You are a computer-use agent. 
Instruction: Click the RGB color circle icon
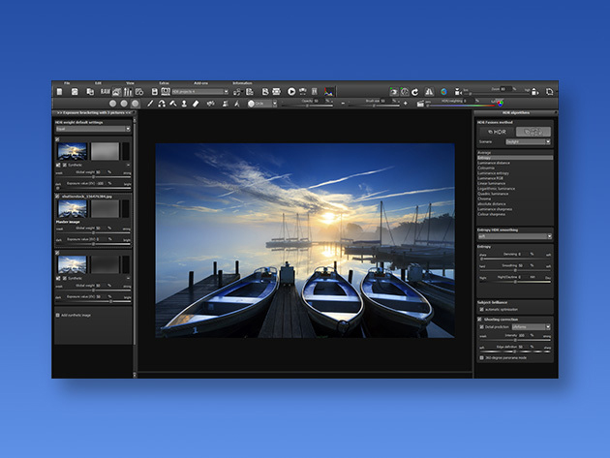501,103
